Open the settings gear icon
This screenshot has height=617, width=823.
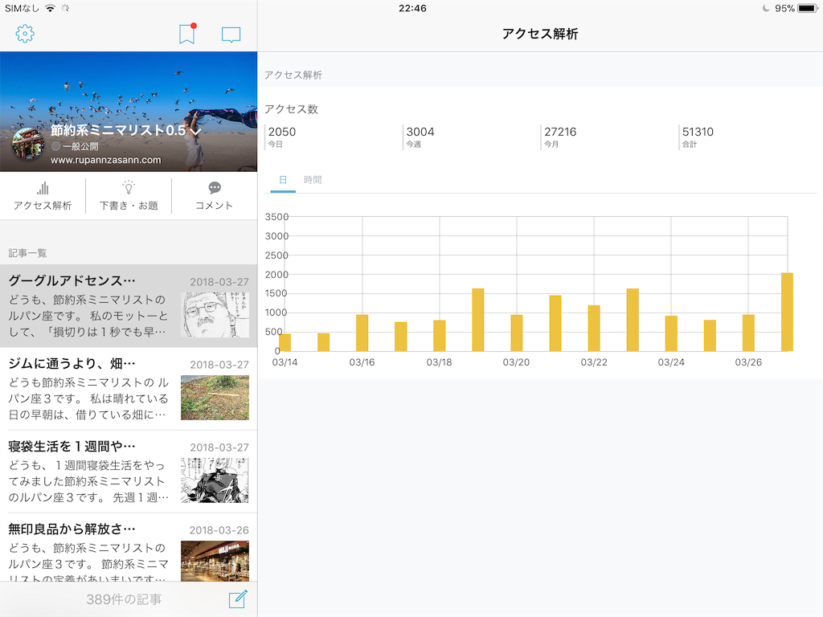coord(25,34)
